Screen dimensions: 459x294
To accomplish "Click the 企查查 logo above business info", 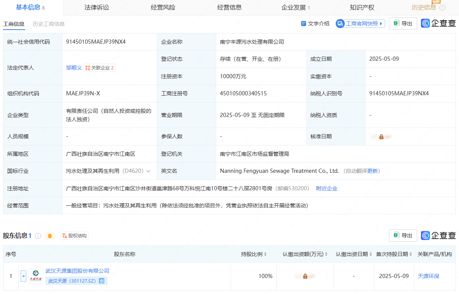I will click(438, 24).
